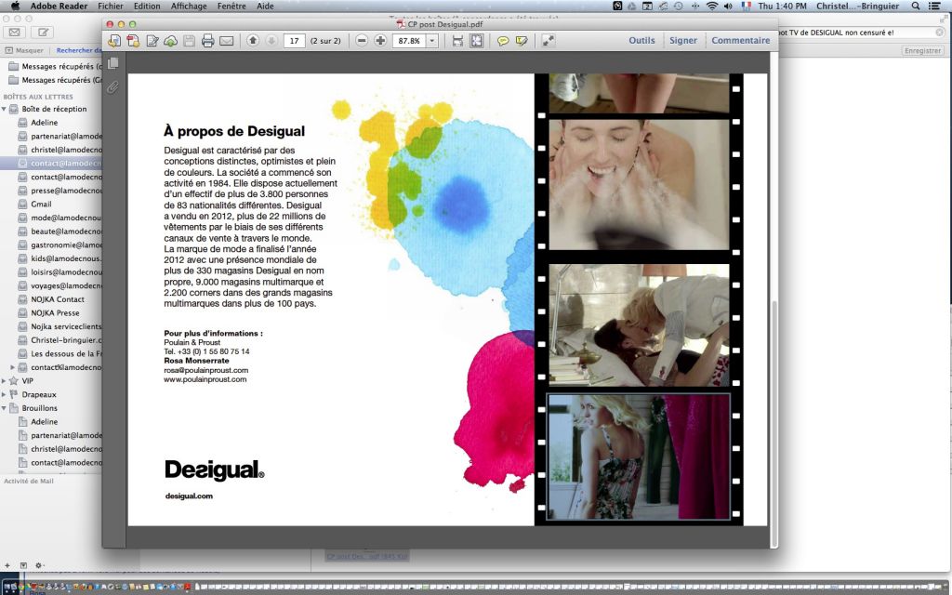The height and width of the screenshot is (595, 952).
Task: Collapse the Boîte de réception mailbox tree
Action: pyautogui.click(x=5, y=110)
